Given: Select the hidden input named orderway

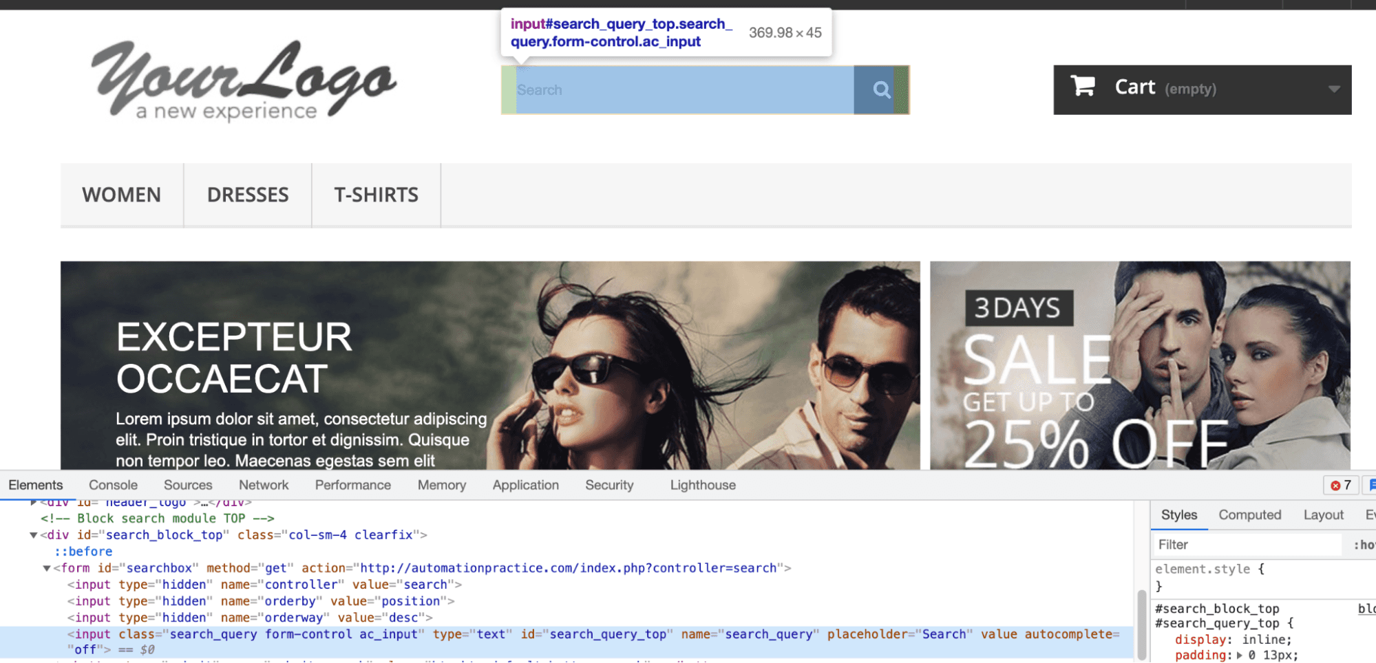Looking at the screenshot, I should pyautogui.click(x=251, y=618).
